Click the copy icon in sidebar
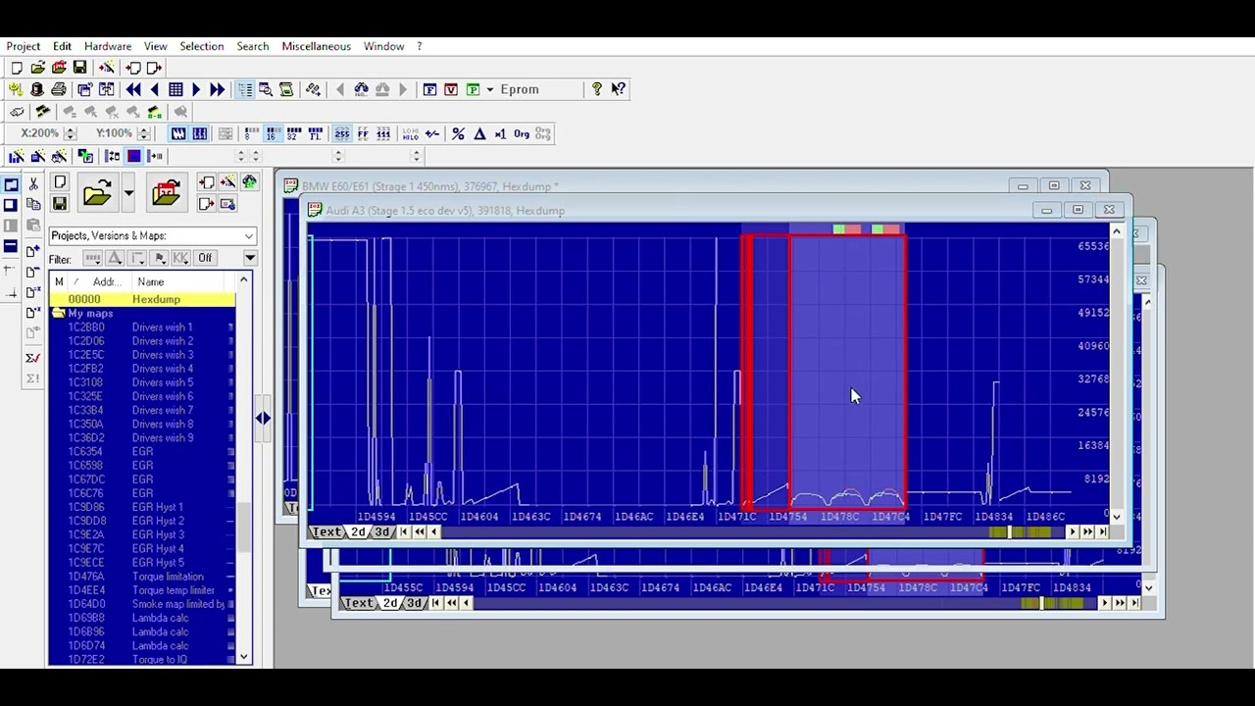This screenshot has height=706, width=1255. pos(33,204)
